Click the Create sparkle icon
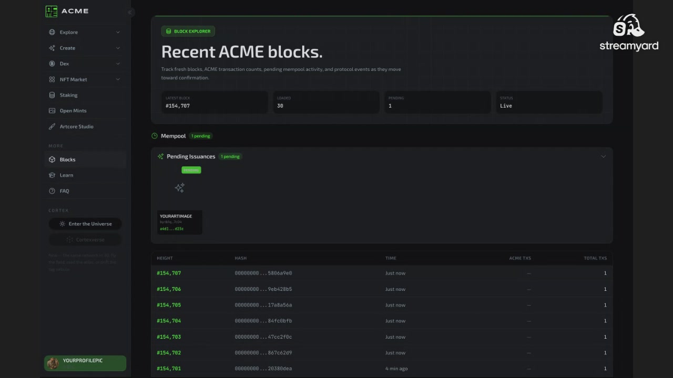Viewport: 673px width, 378px height. (x=52, y=48)
